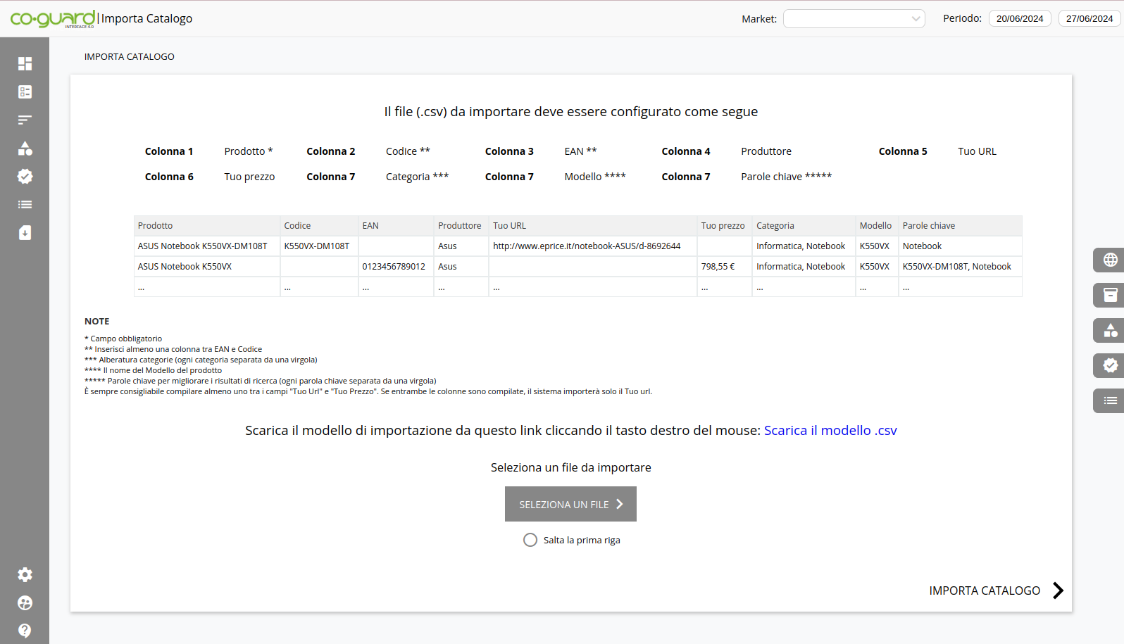Click 'Importa Catalogo' with arrow at bottom right
This screenshot has height=644, width=1124.
point(995,591)
